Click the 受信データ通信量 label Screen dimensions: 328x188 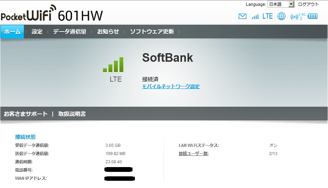(x=32, y=145)
